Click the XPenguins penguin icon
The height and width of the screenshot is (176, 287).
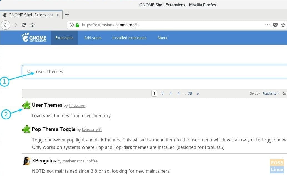(26, 161)
